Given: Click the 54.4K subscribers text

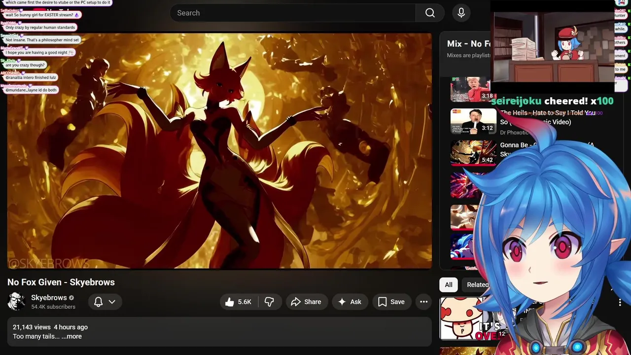Looking at the screenshot, I should [x=53, y=307].
